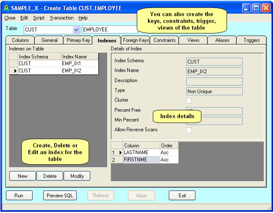Select the Indexes tab

click(x=107, y=41)
